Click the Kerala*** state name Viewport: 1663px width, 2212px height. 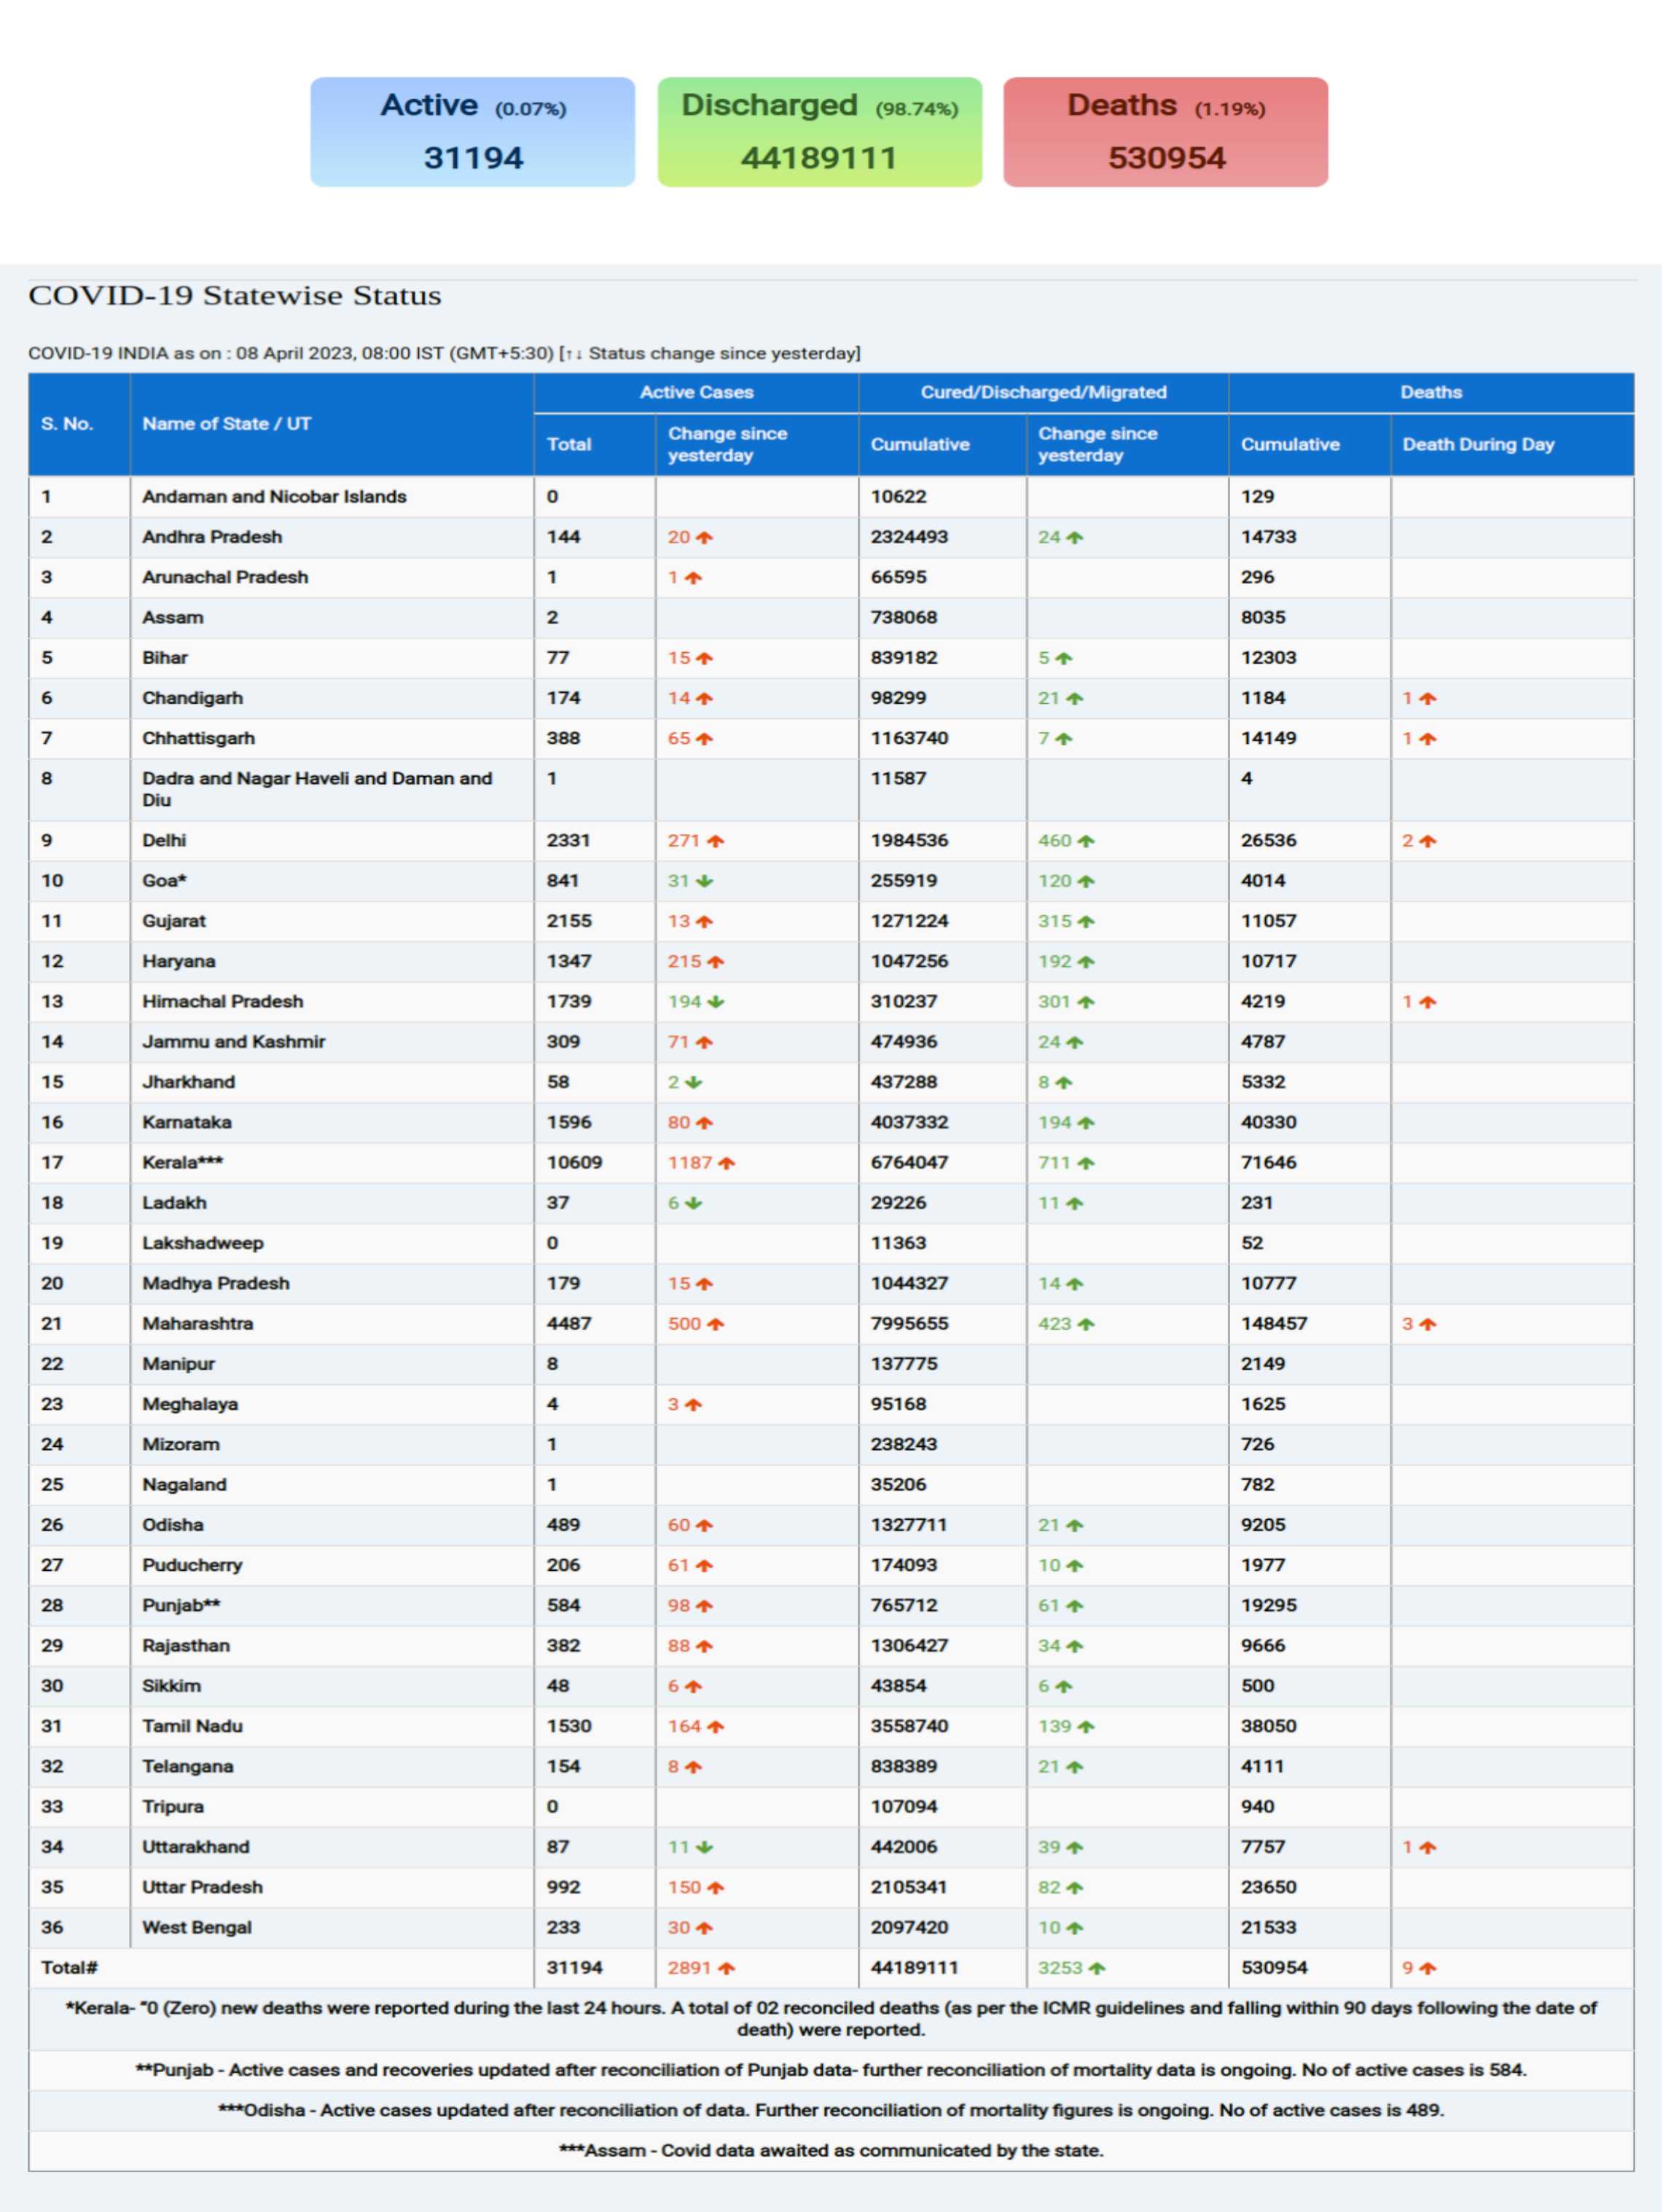click(x=182, y=1163)
